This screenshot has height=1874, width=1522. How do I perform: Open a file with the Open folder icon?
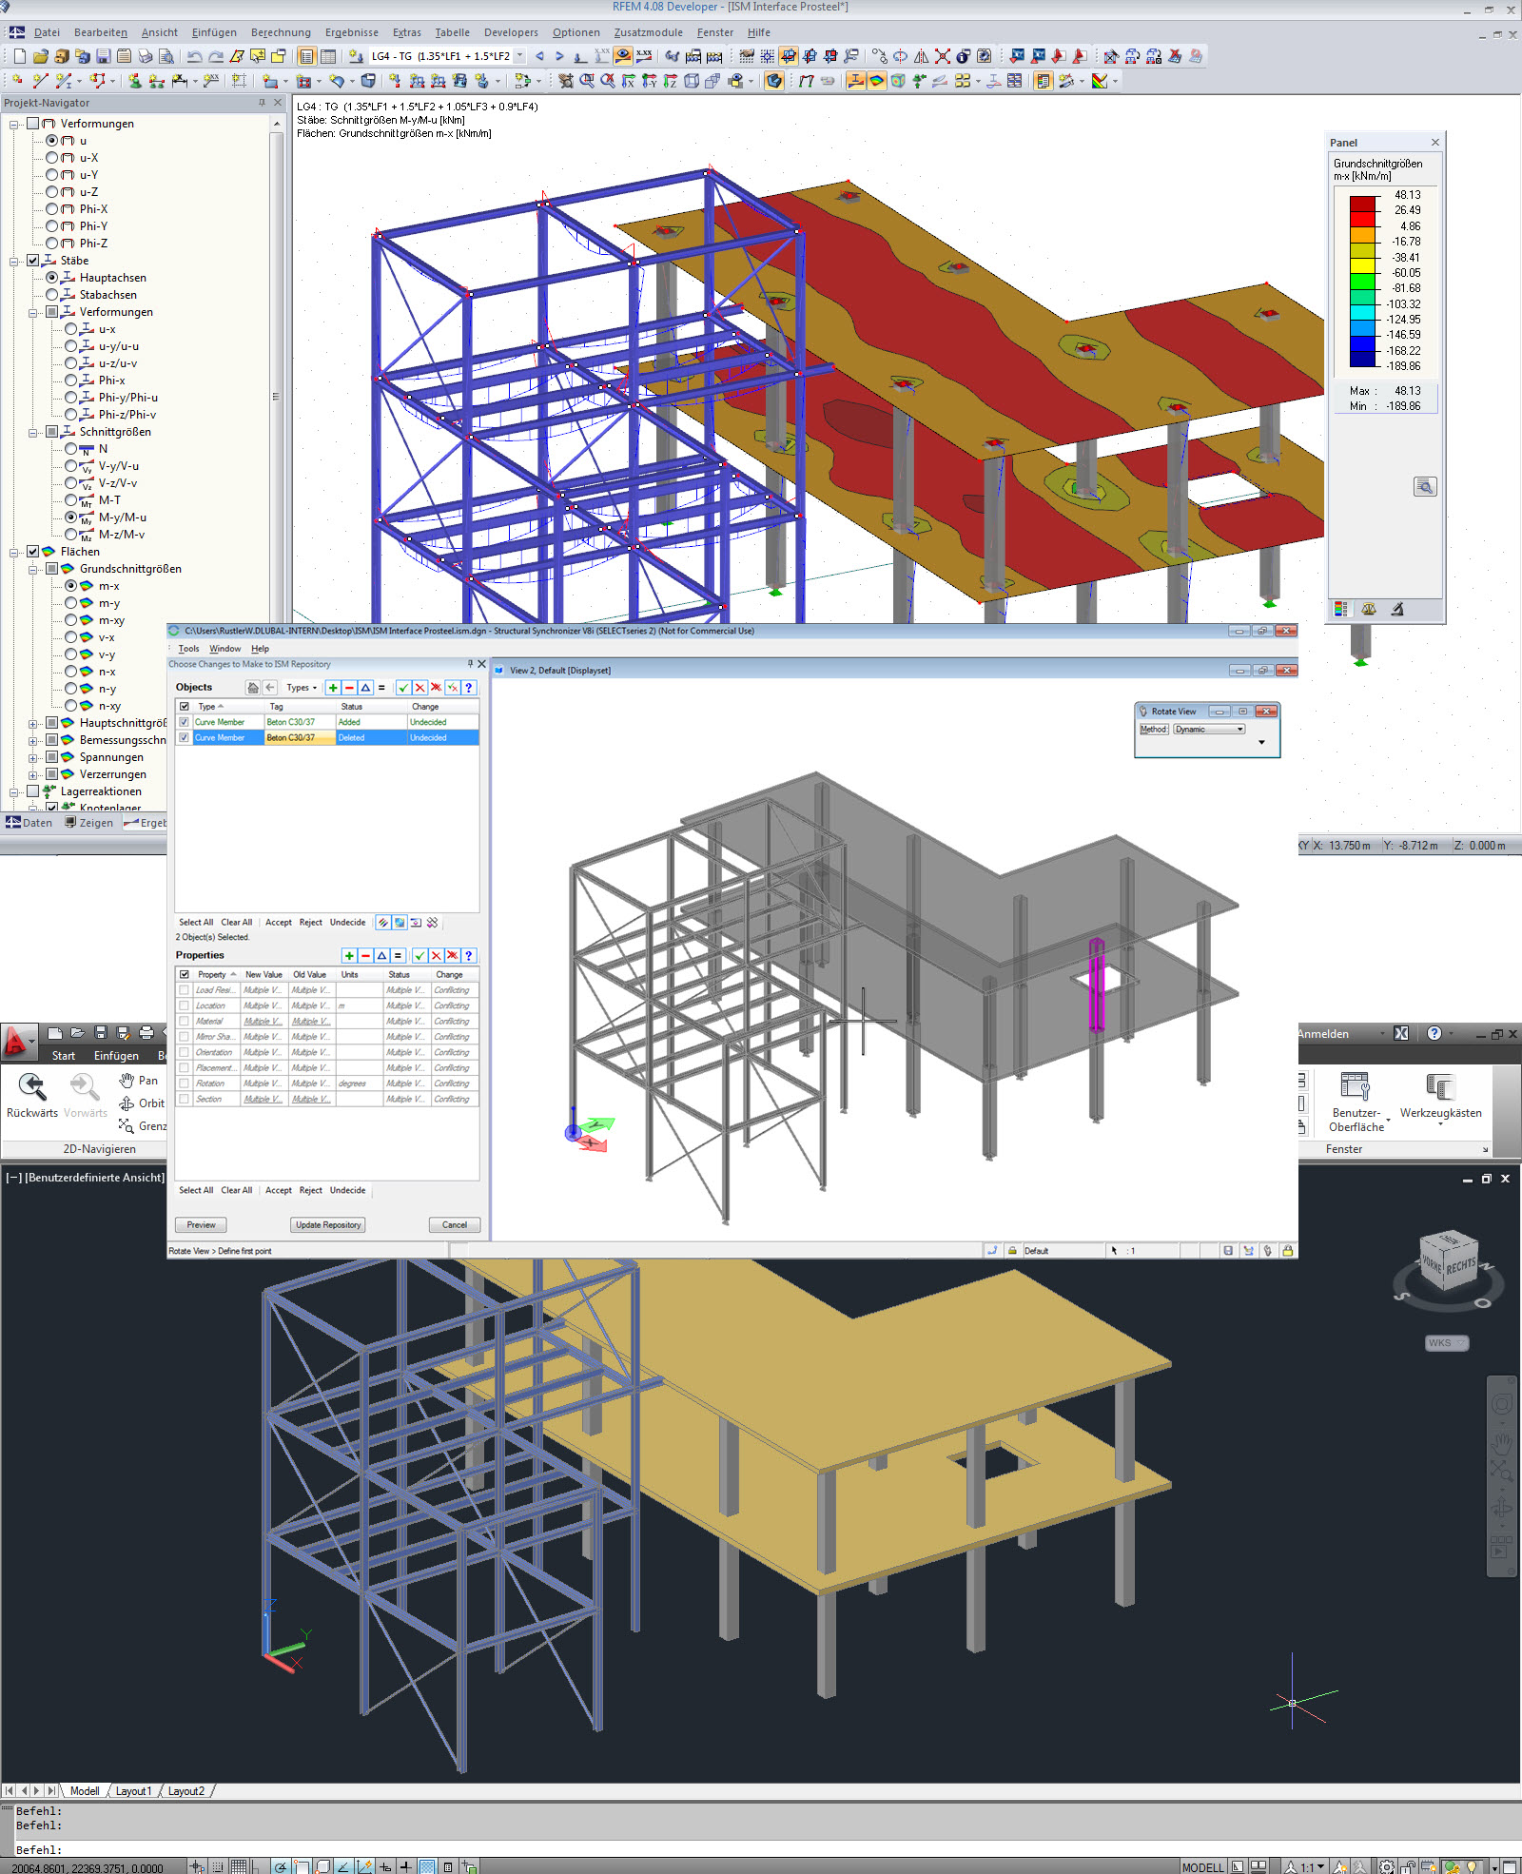click(x=40, y=56)
